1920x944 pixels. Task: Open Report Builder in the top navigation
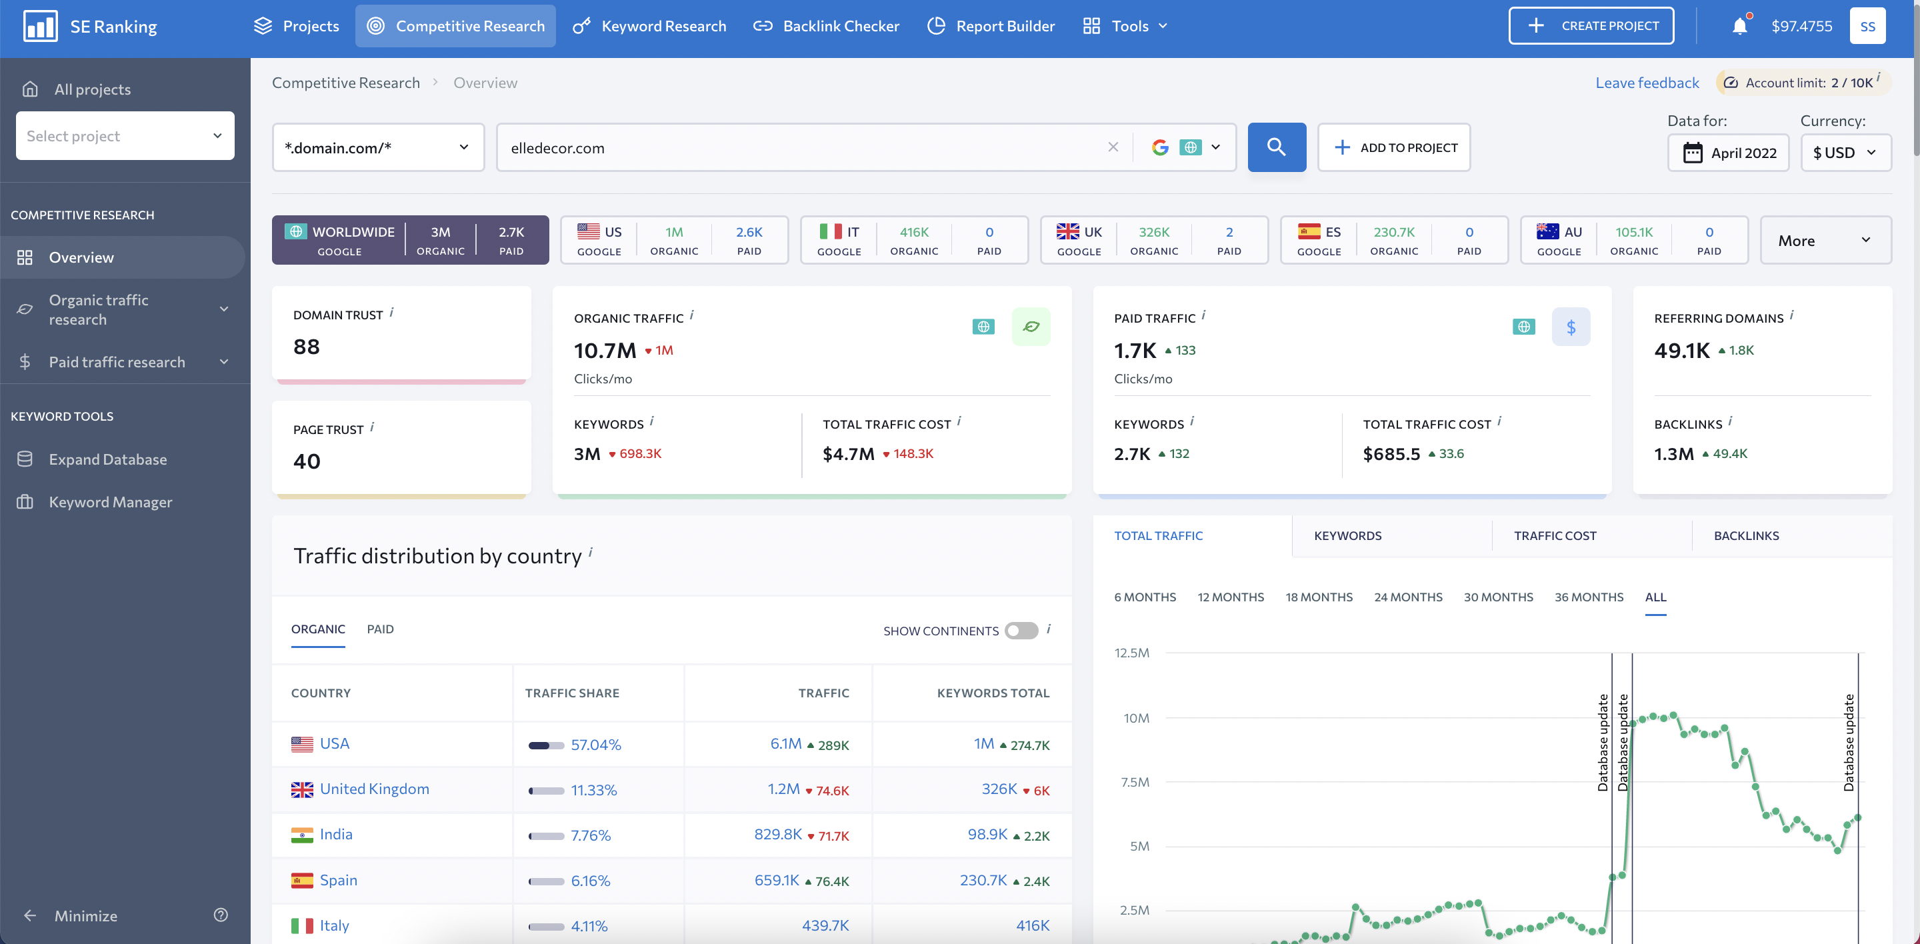click(991, 26)
